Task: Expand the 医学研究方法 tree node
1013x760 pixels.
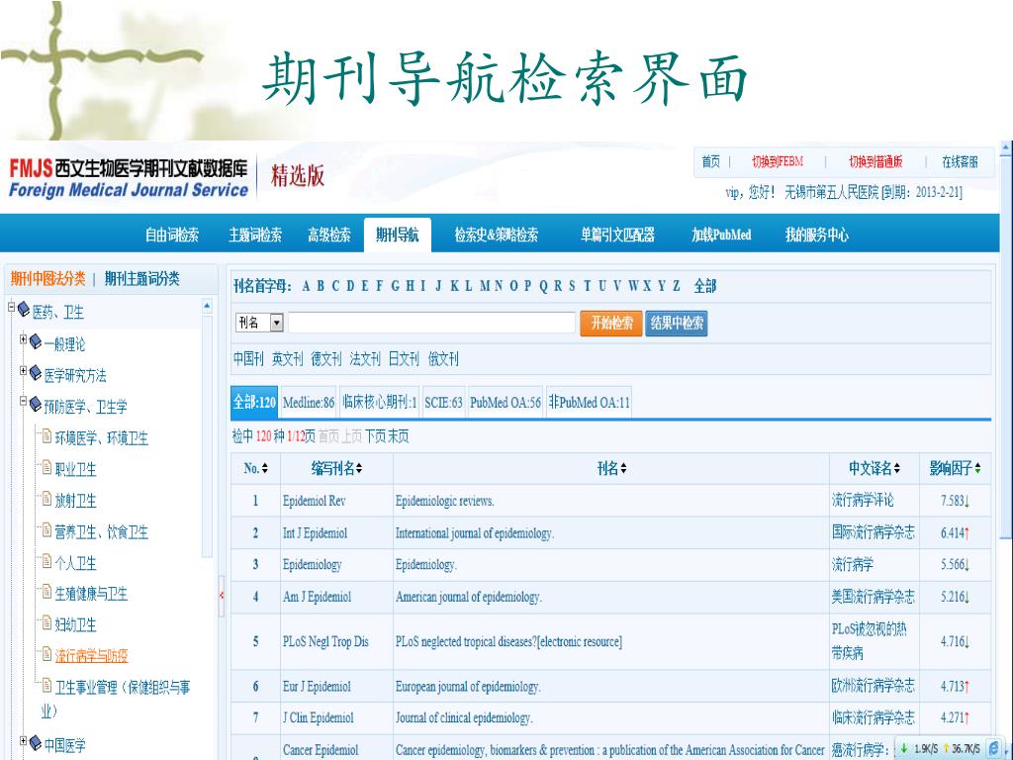Action: (x=24, y=370)
